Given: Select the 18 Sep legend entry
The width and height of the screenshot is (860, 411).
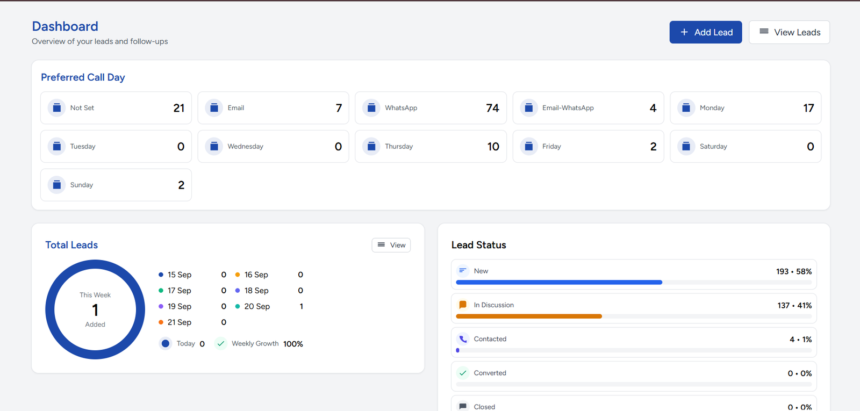Looking at the screenshot, I should [x=269, y=291].
